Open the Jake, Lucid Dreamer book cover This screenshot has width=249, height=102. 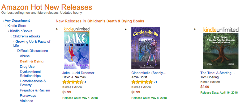76,50
